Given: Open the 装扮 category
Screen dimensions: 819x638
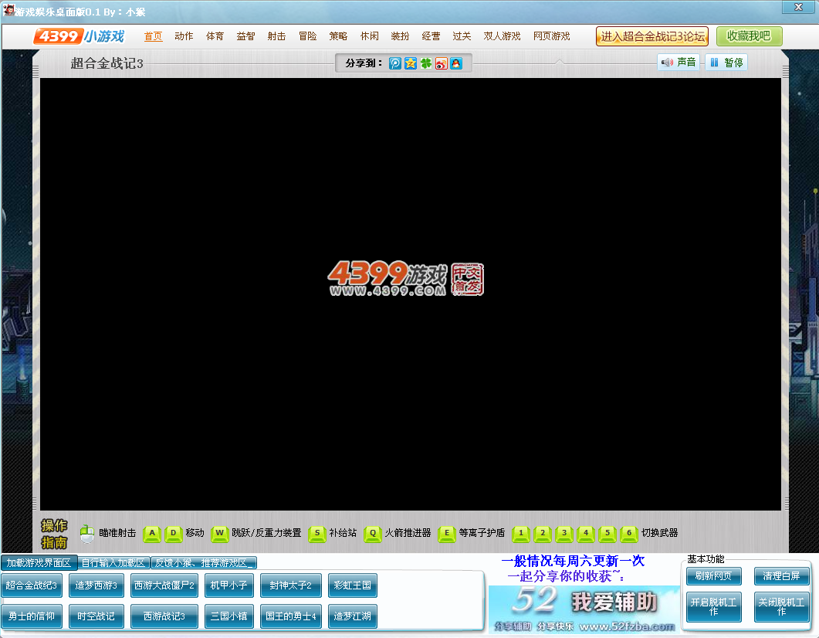Looking at the screenshot, I should pyautogui.click(x=400, y=36).
